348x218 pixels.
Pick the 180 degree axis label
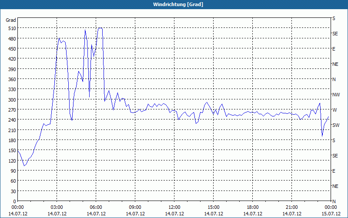pos(12,140)
